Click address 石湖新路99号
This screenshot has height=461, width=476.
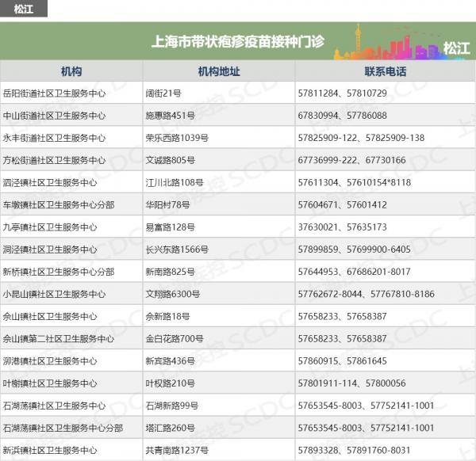(172, 406)
